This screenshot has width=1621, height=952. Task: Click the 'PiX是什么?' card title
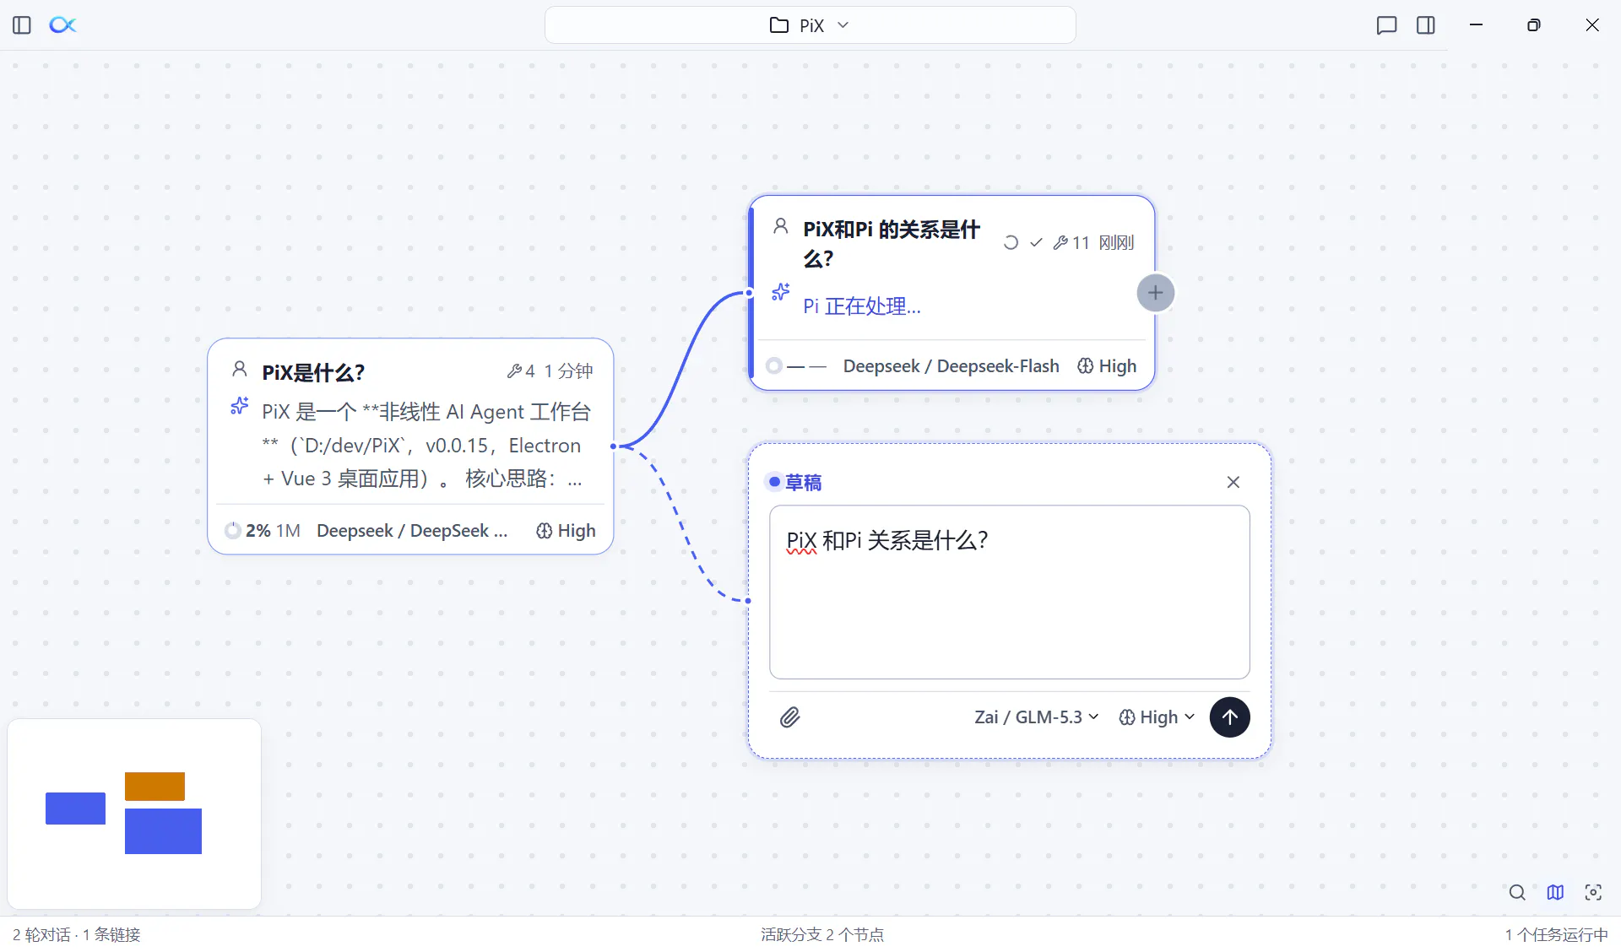[313, 372]
